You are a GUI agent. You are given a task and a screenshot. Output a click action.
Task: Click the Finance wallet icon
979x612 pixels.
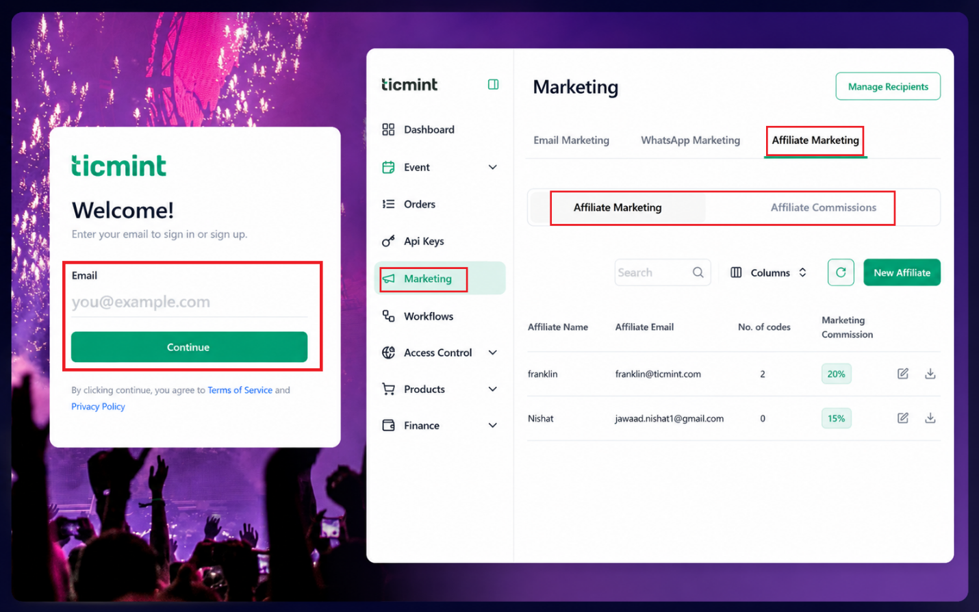[x=388, y=425]
